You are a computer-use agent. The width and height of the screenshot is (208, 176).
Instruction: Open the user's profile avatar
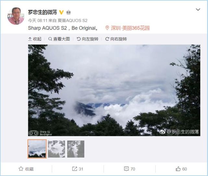click(x=16, y=16)
